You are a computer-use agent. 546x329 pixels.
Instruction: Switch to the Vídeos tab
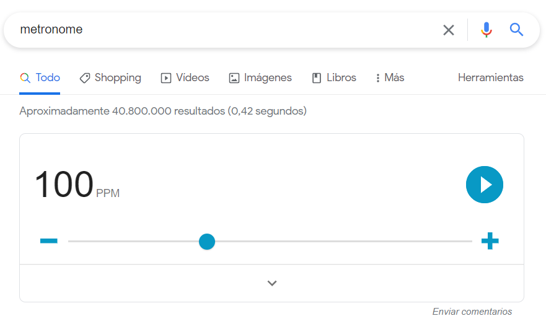point(185,78)
